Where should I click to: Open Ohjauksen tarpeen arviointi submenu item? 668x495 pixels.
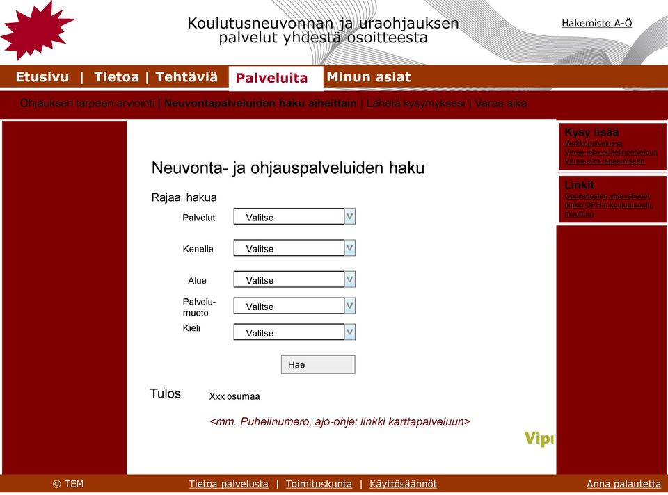pyautogui.click(x=87, y=104)
